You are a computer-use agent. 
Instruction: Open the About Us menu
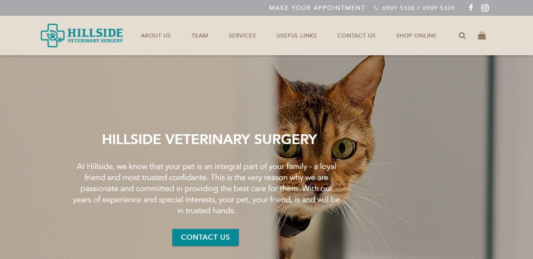156,36
